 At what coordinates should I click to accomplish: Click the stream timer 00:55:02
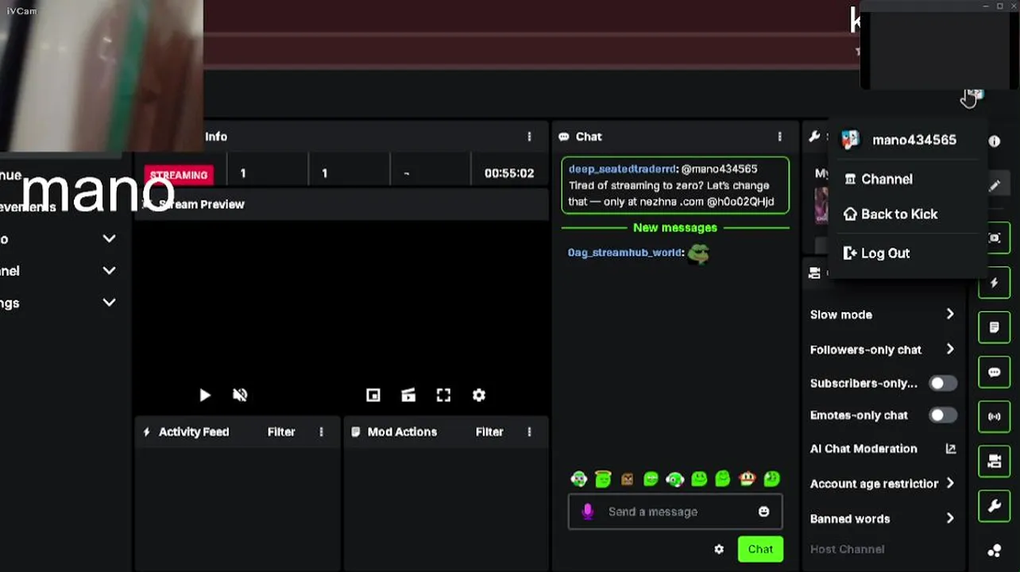509,173
